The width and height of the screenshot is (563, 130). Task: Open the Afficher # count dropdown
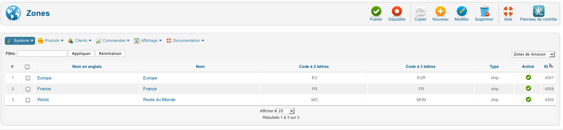point(286,111)
